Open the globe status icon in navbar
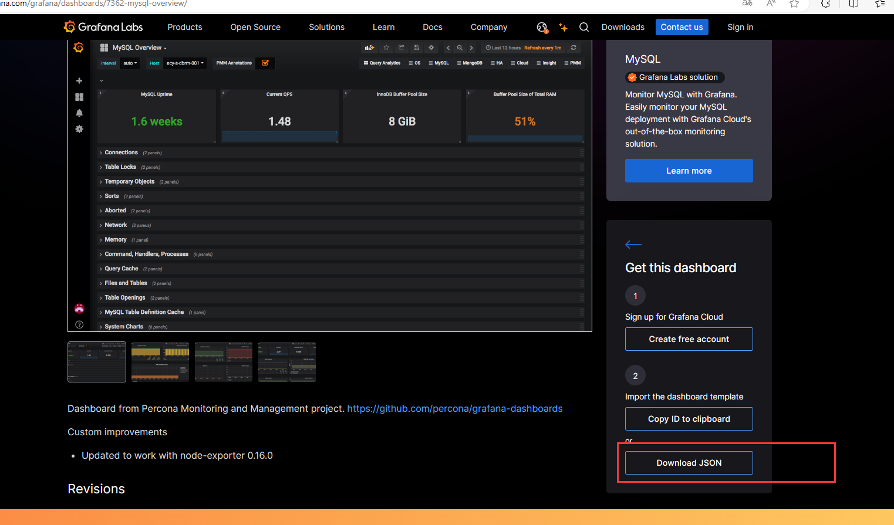 542,27
